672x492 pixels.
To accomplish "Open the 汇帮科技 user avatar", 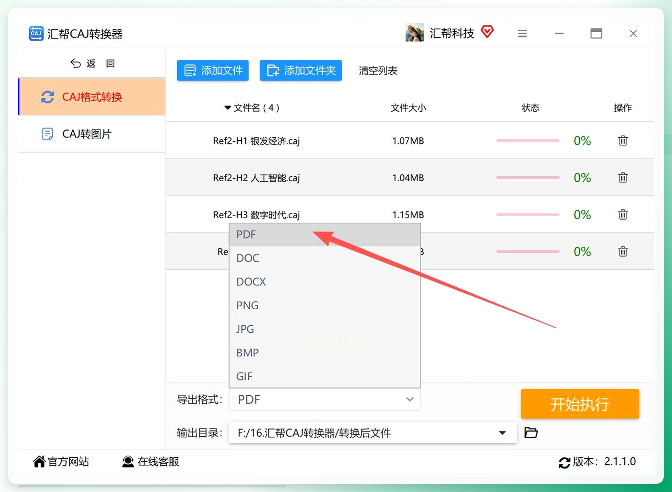I will tap(414, 33).
